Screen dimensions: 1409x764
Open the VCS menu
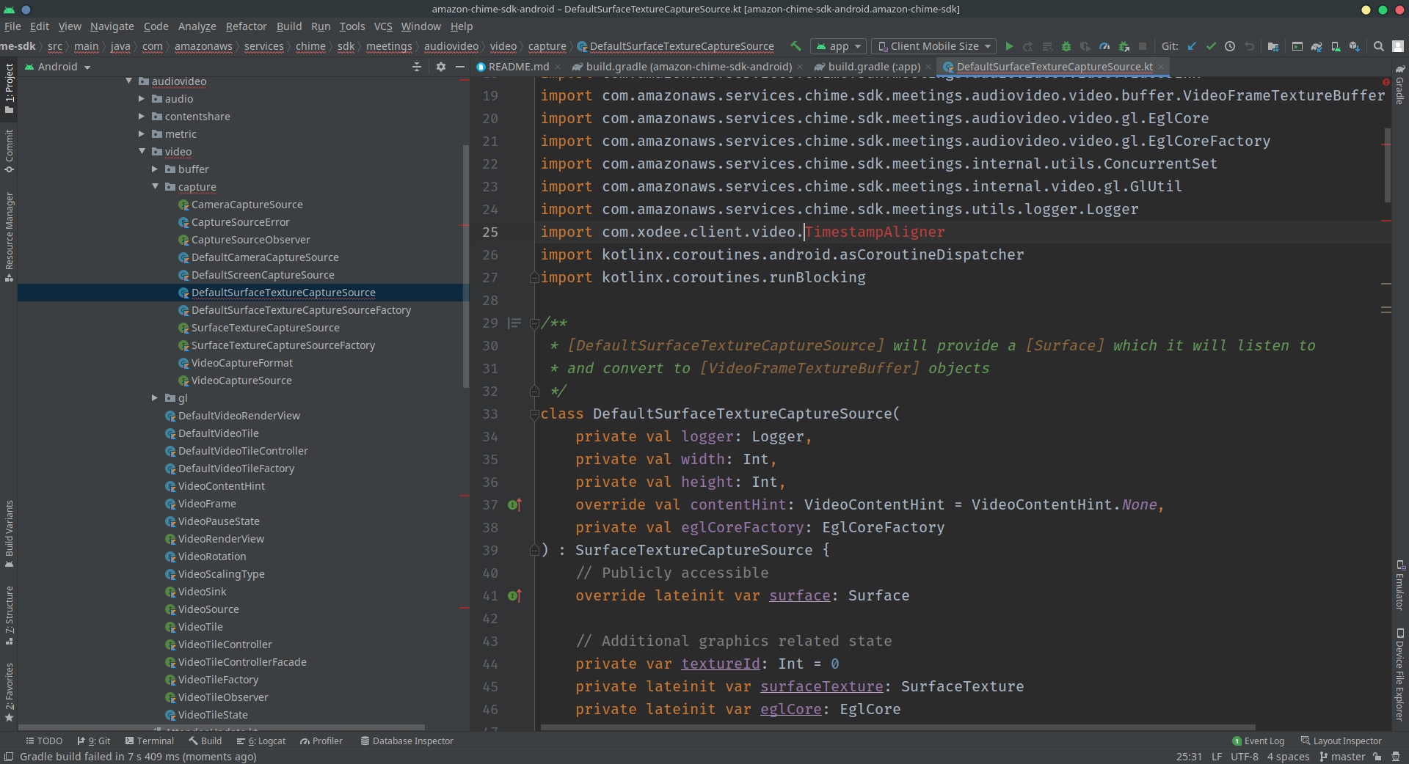[x=383, y=26]
